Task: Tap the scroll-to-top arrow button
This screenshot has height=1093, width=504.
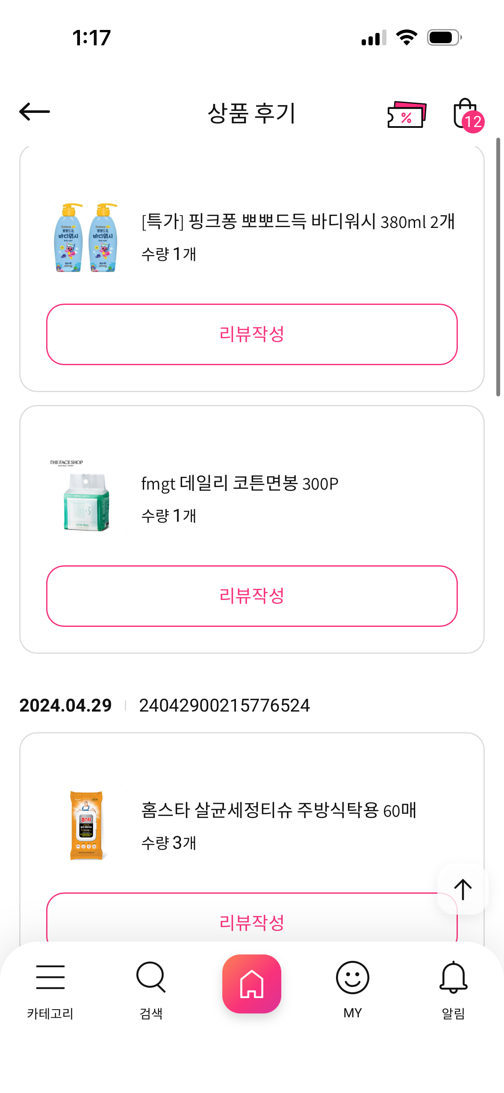Action: coord(463,889)
